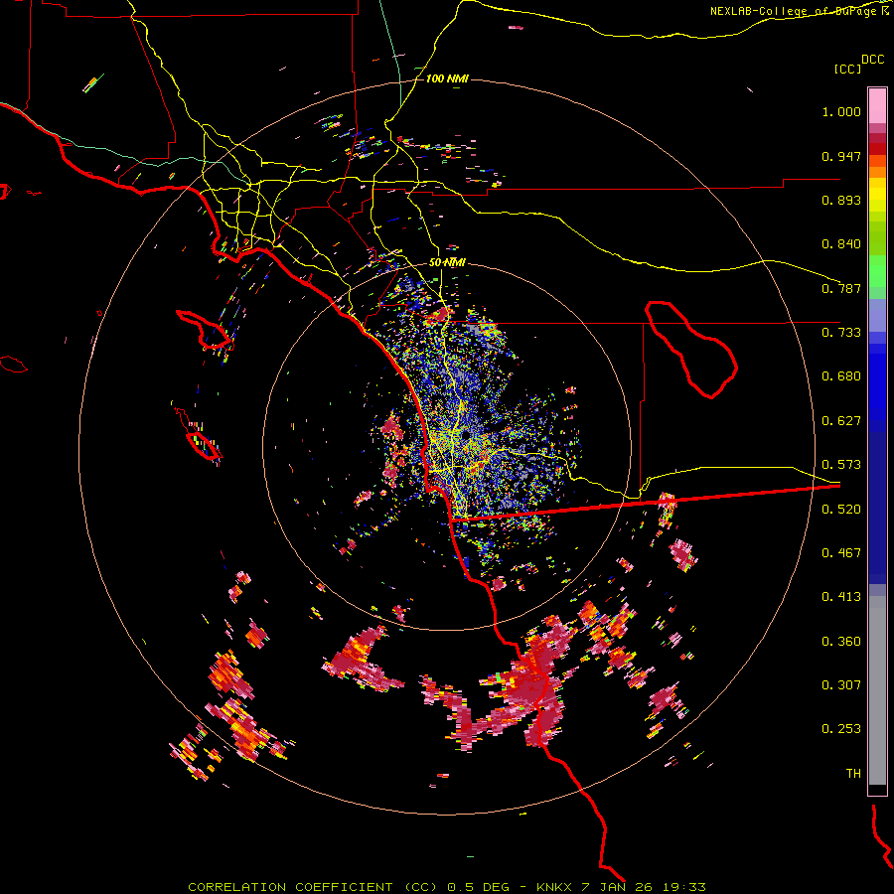The width and height of the screenshot is (894, 894).
Task: Click the 0.840 color scale value
Action: click(x=841, y=244)
